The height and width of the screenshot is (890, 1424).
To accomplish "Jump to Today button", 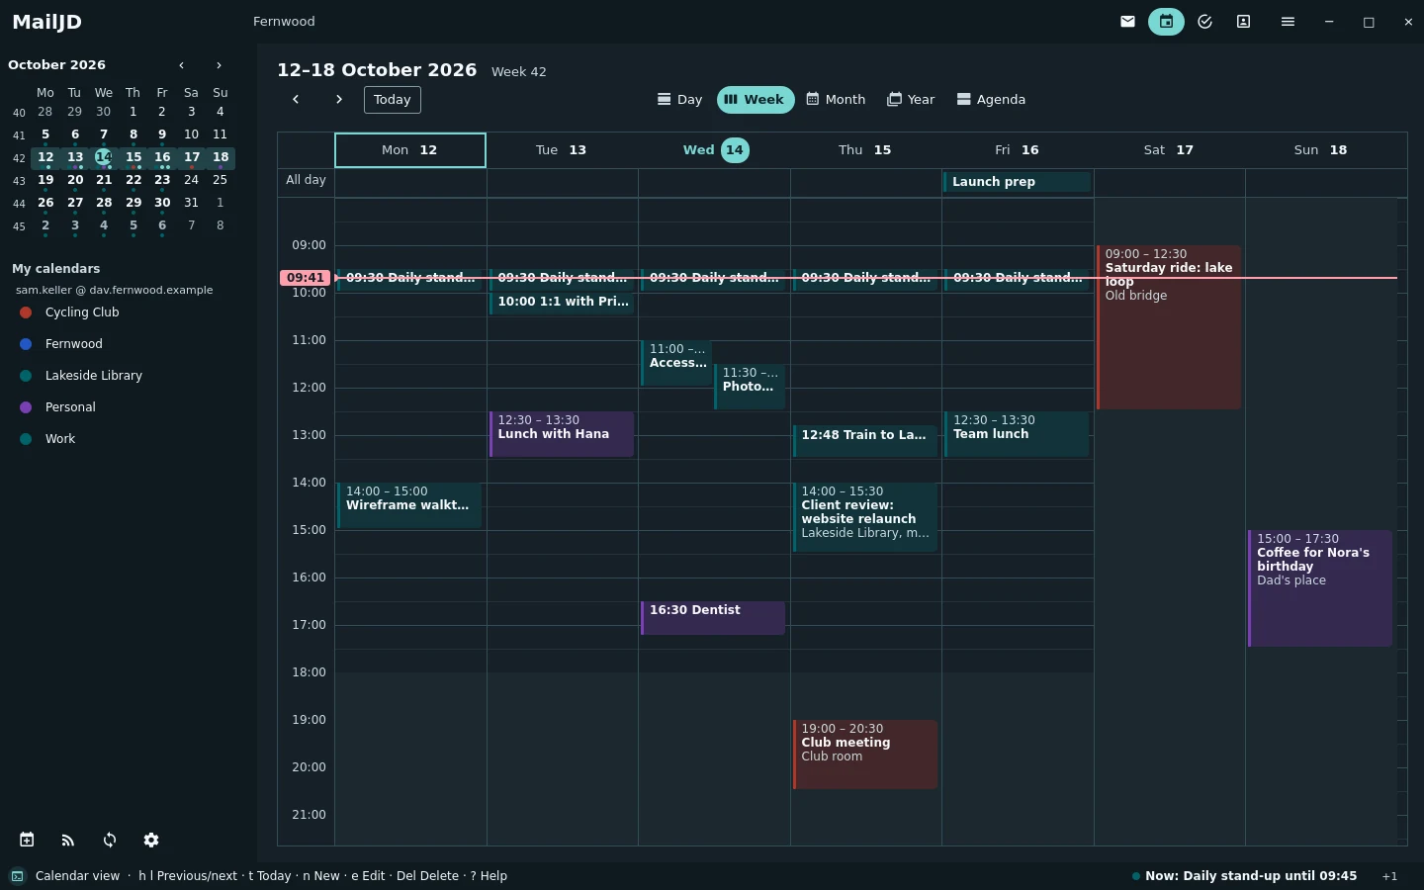I will 393,100.
